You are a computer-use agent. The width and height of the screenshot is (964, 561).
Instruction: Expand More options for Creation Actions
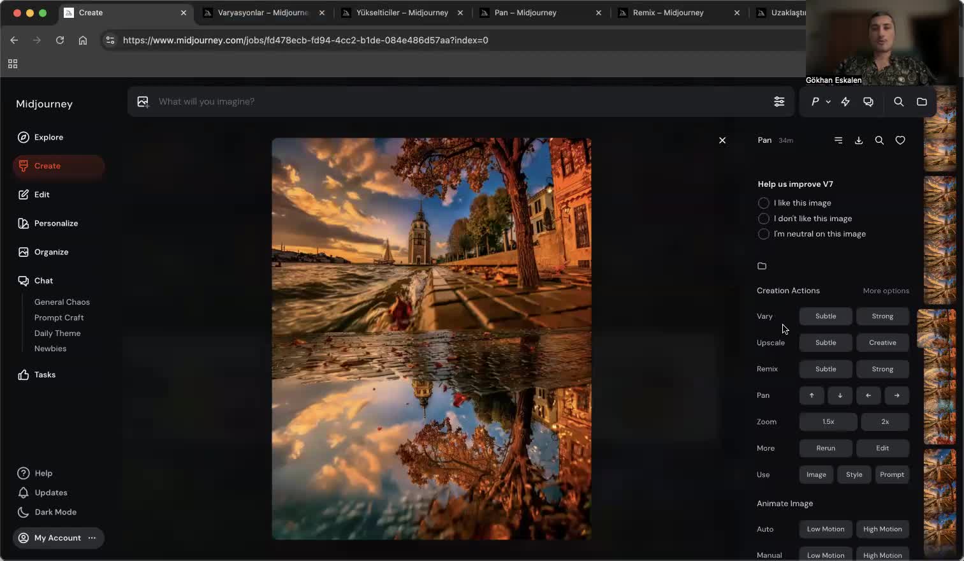(886, 291)
